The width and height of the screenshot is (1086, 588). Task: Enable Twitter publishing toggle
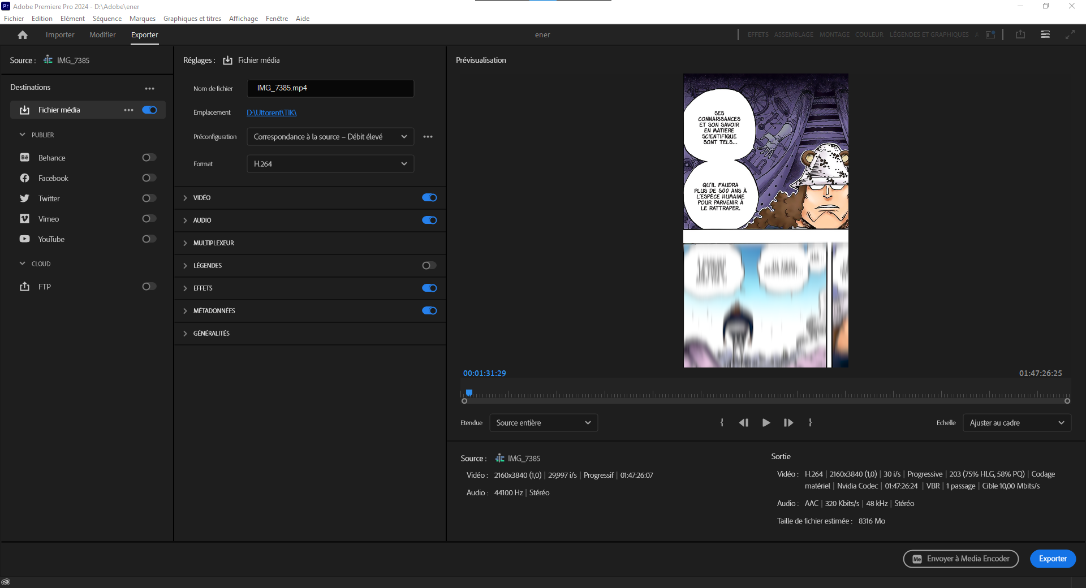pos(149,198)
